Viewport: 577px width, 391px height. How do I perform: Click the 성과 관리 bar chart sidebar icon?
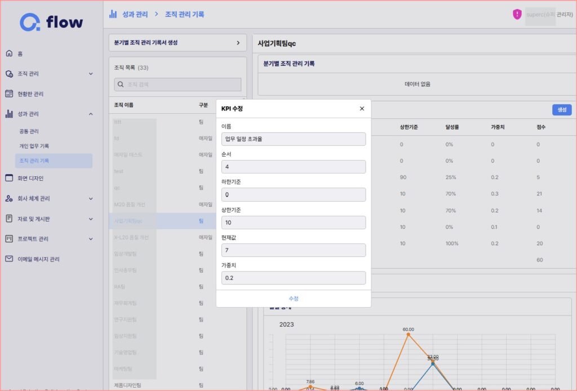point(9,114)
